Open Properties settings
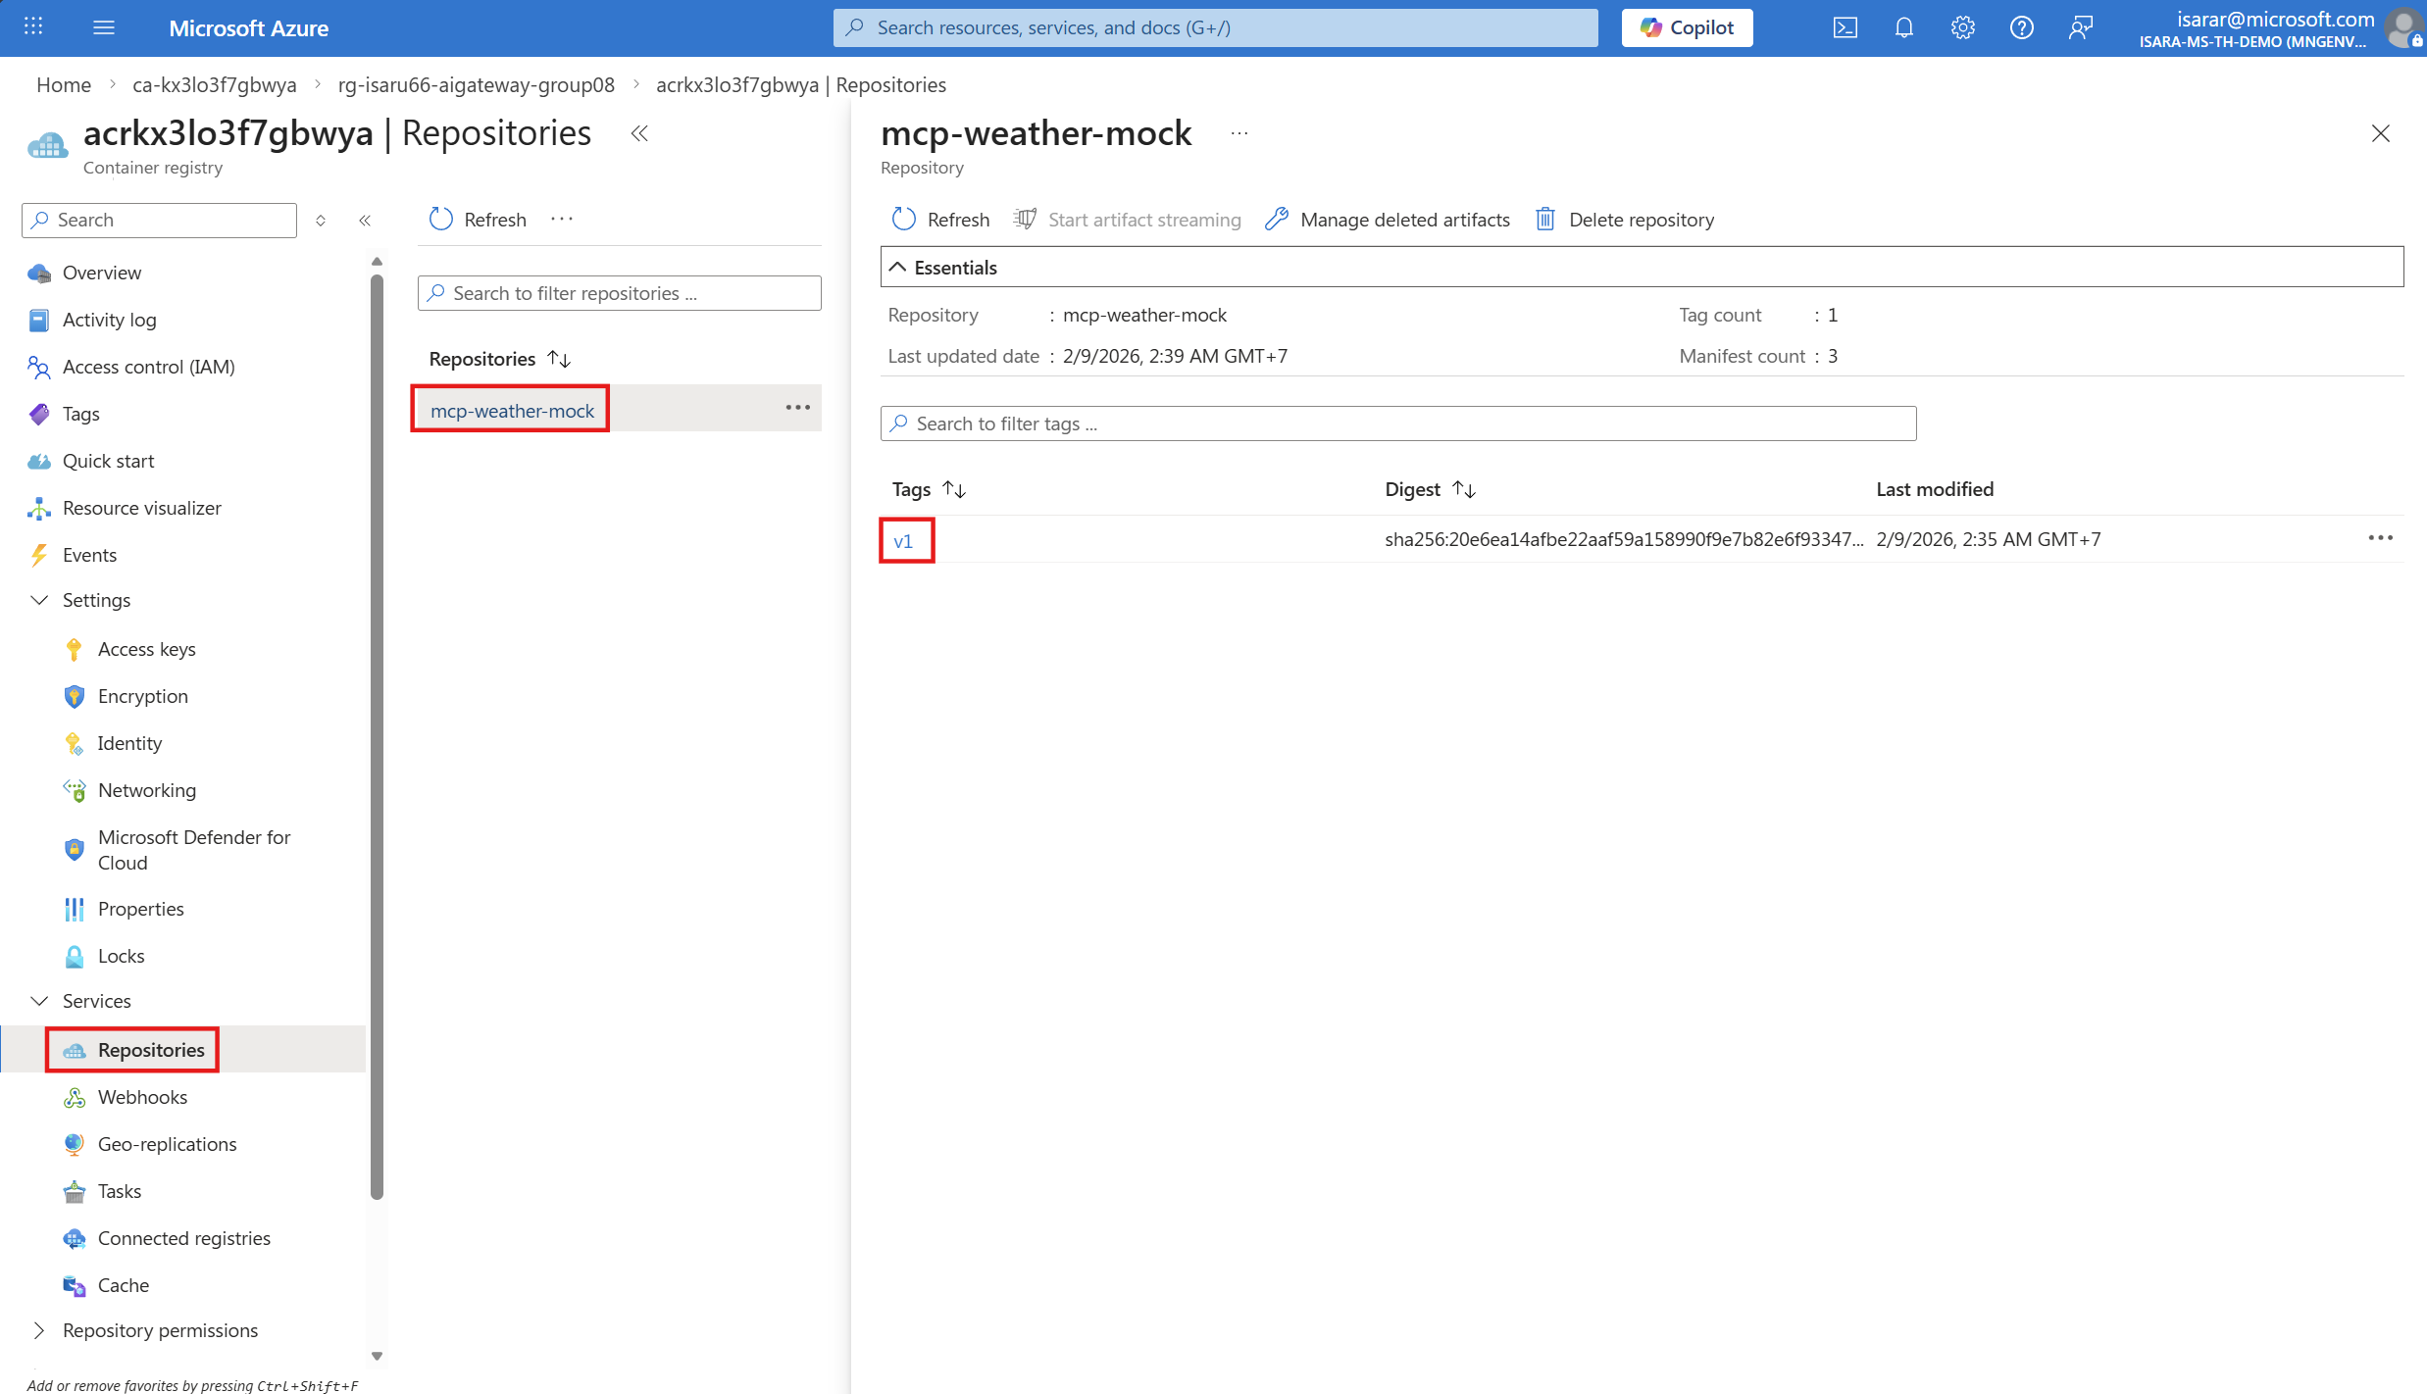 [x=140, y=909]
